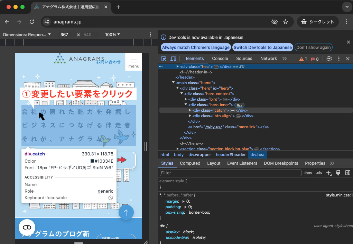Activate the inspect element picker tool
This screenshot has width=353, height=244.
coord(164,59)
